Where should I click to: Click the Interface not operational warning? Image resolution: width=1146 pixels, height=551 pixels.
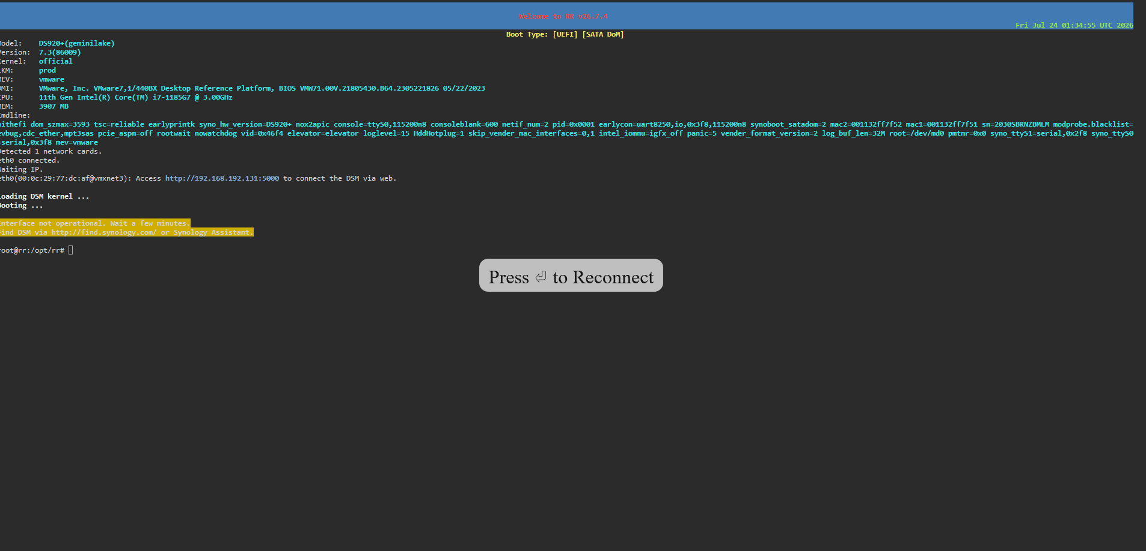point(94,223)
